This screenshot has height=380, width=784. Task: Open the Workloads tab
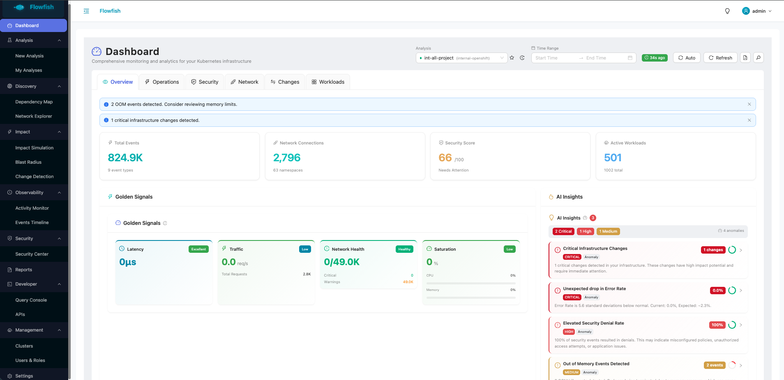[x=328, y=82]
